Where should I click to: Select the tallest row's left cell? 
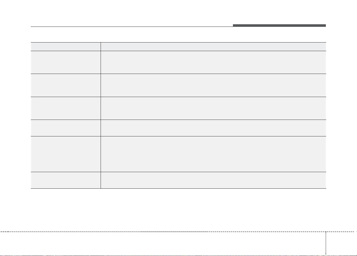pyautogui.click(x=66, y=154)
